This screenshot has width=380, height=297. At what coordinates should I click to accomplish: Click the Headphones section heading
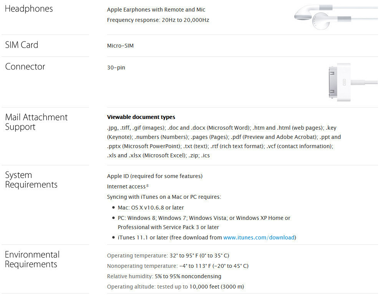pos(29,9)
